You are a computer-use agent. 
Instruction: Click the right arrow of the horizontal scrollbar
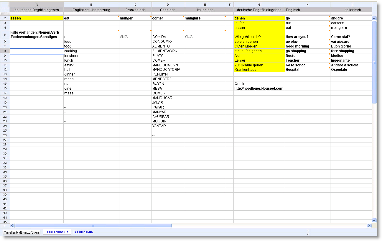coord(369,225)
